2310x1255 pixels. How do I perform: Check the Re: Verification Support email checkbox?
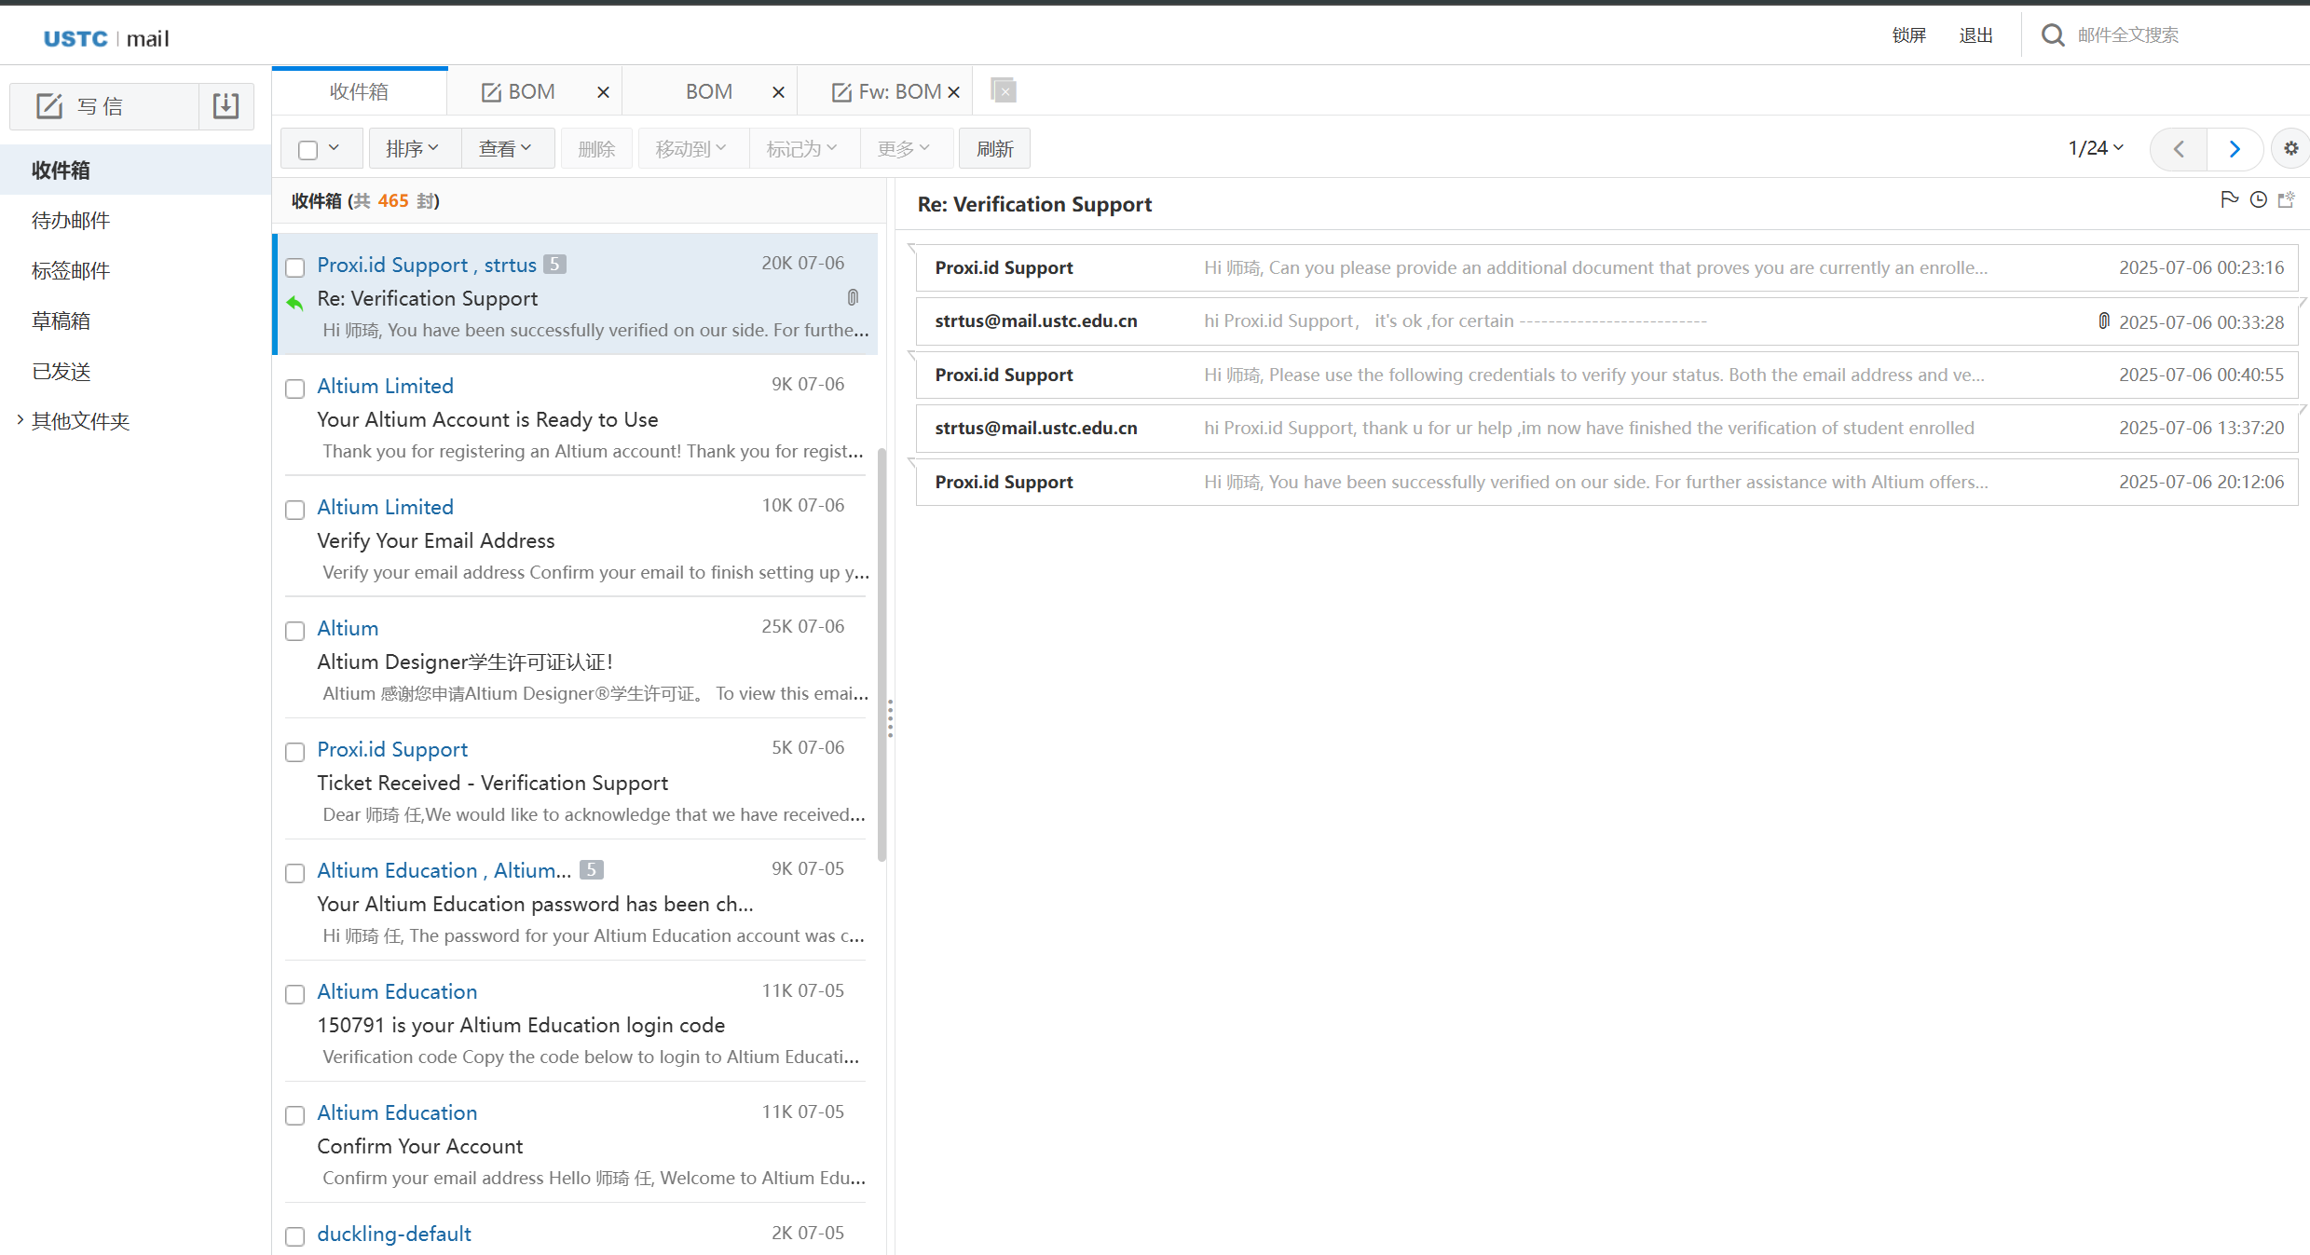(x=294, y=267)
